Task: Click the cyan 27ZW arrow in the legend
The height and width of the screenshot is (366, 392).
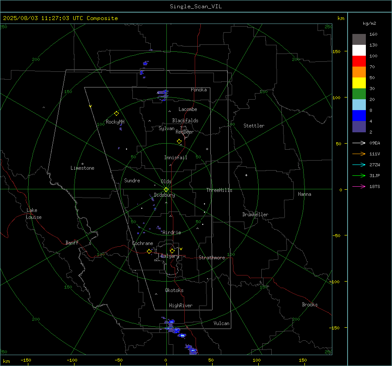Action: click(359, 165)
